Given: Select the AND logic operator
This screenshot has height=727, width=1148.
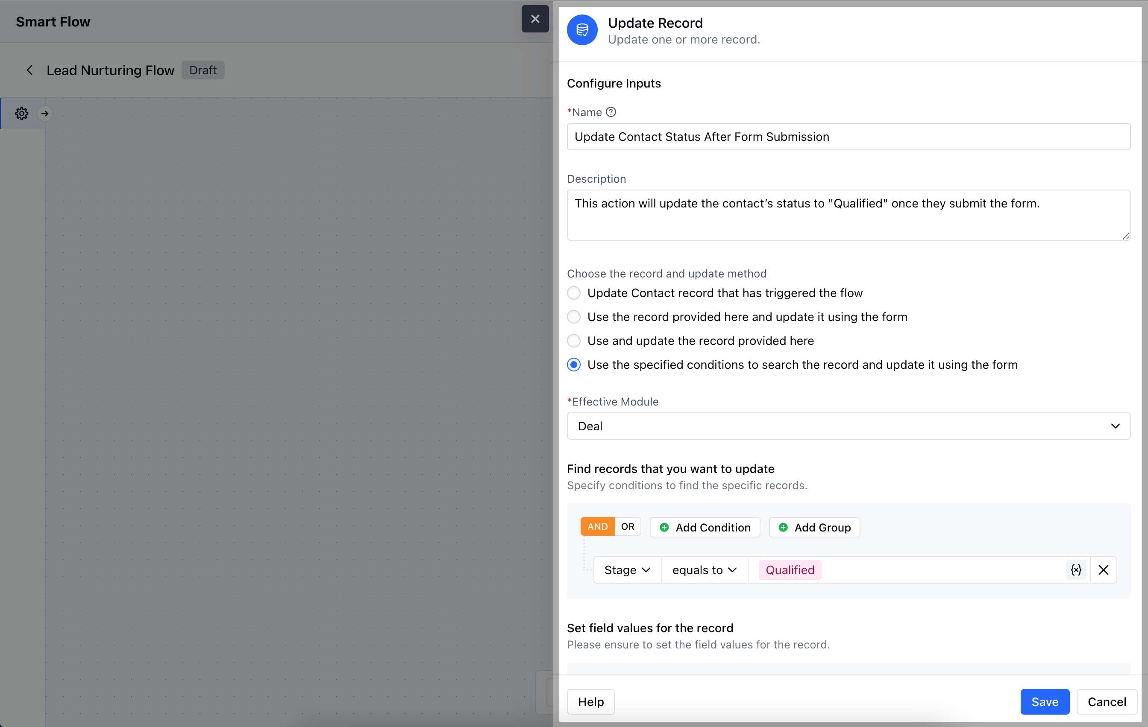Looking at the screenshot, I should (597, 526).
